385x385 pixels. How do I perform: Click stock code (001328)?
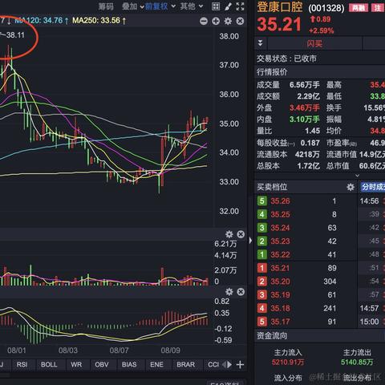326,8
